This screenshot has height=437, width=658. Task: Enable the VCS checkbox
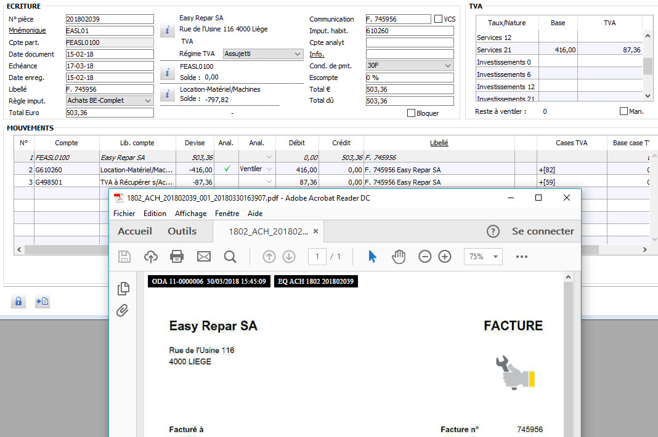coord(438,19)
